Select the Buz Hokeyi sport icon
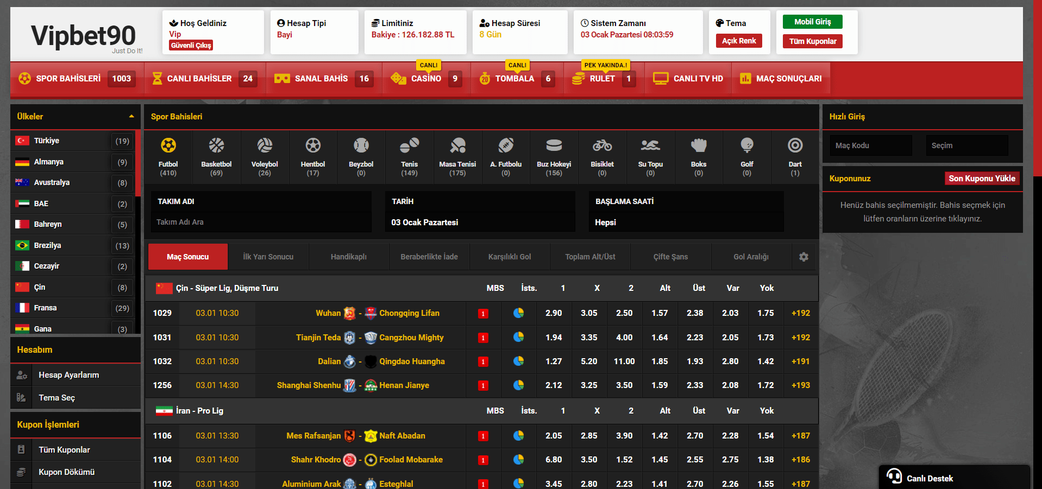 click(x=554, y=145)
